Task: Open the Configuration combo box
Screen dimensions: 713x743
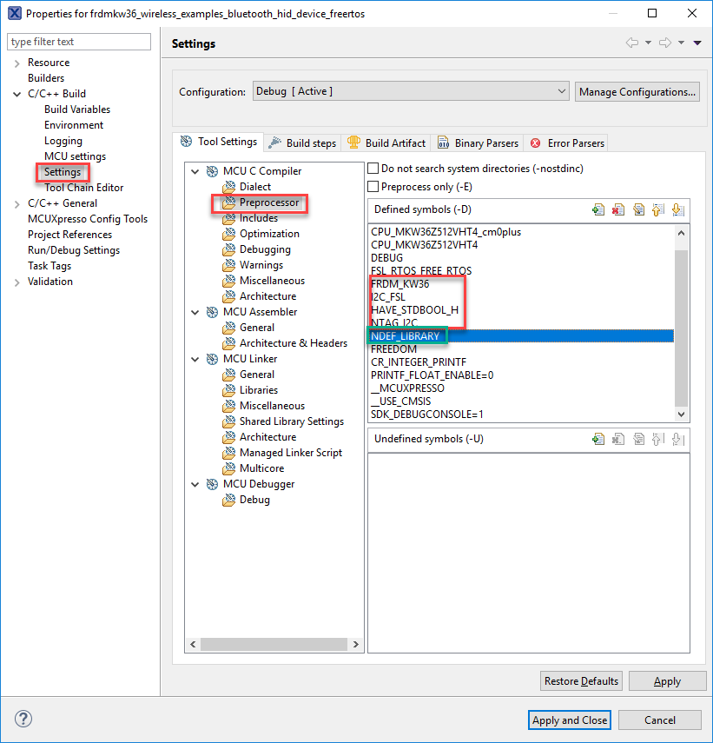Action: [x=411, y=91]
